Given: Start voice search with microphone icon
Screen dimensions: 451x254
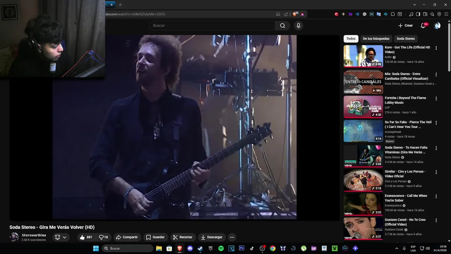Looking at the screenshot, I should tap(298, 25).
